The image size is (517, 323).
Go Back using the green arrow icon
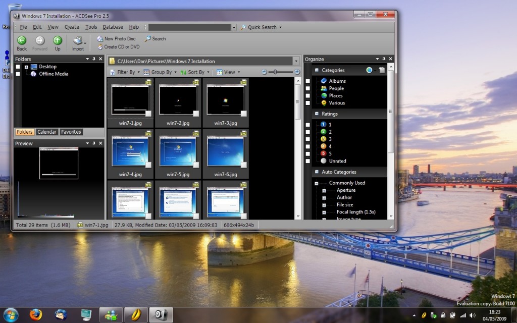pos(22,40)
